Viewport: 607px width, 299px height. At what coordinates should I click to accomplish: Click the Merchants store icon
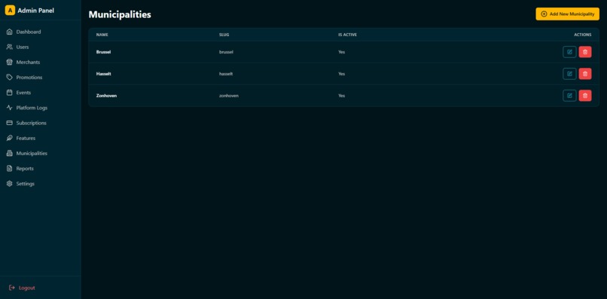click(10, 62)
